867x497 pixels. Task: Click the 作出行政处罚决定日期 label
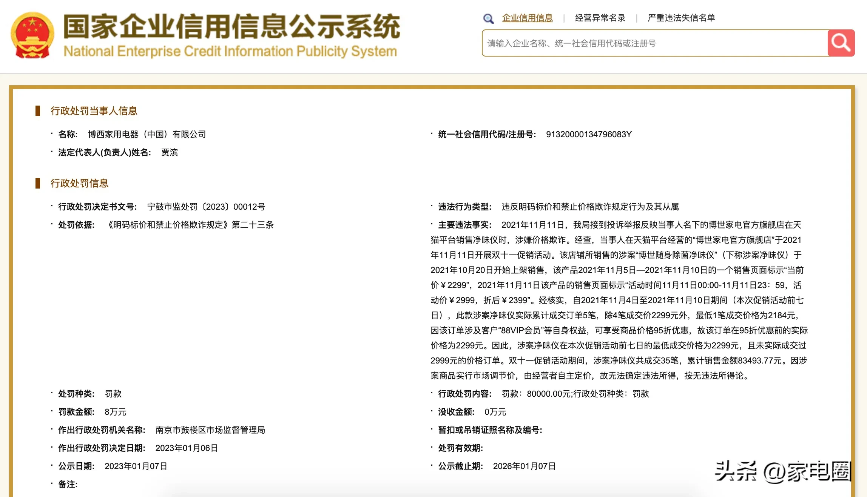[102, 448]
